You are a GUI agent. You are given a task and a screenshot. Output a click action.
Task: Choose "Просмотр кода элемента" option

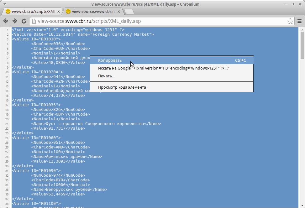coord(122,87)
